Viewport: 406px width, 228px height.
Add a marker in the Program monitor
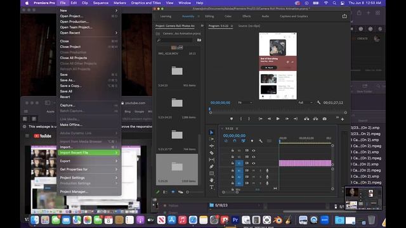(x=232, y=118)
